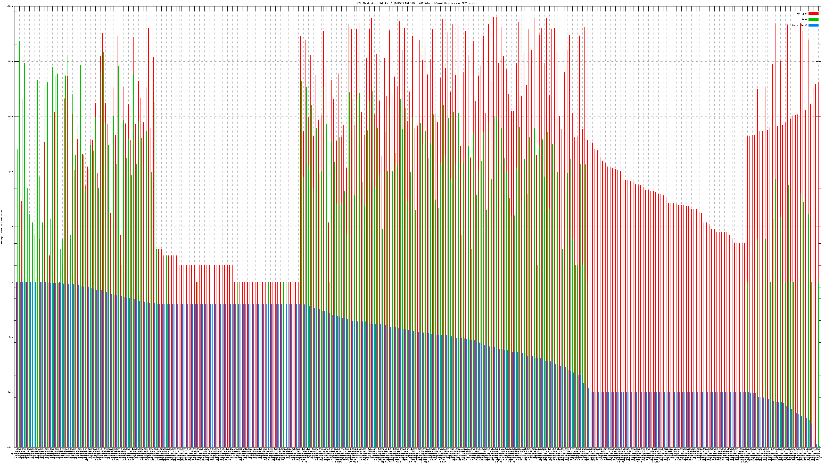825x464 pixels.
Task: Click the 1000 y-axis tick label
Action: [10, 117]
